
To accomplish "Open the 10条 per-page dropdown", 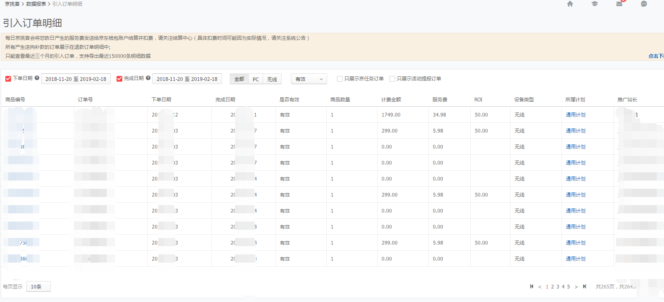I will [38, 286].
